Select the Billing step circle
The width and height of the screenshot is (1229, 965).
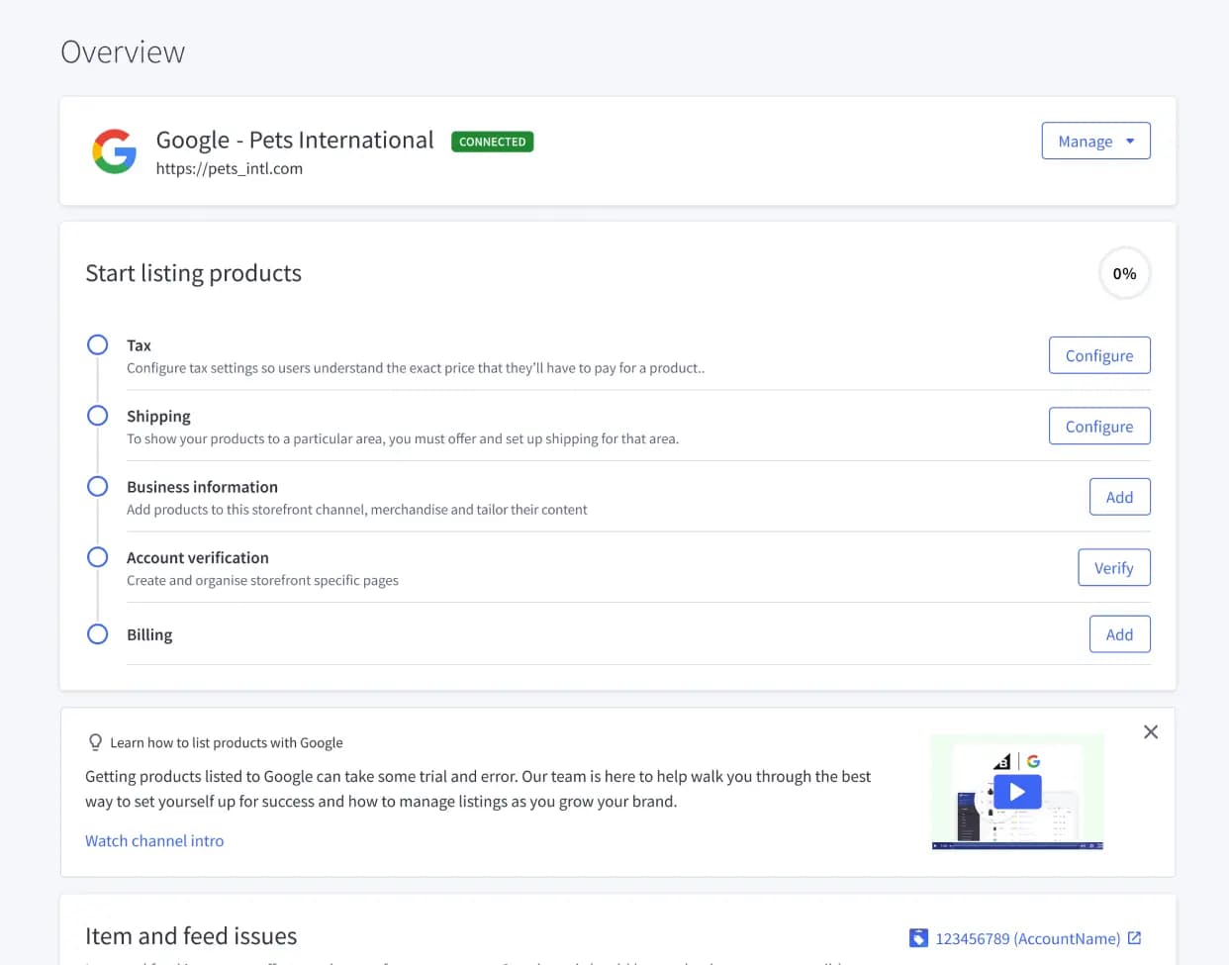pos(97,634)
